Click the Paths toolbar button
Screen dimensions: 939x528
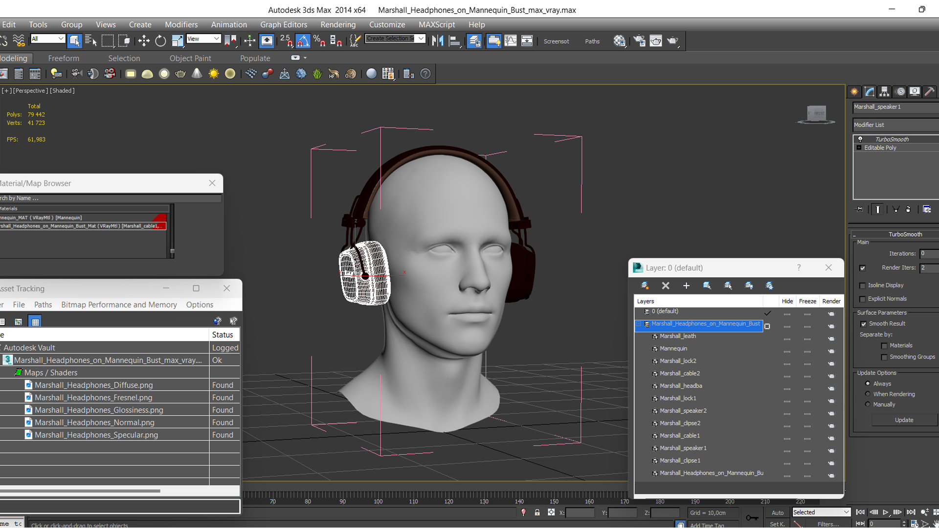pyautogui.click(x=592, y=42)
